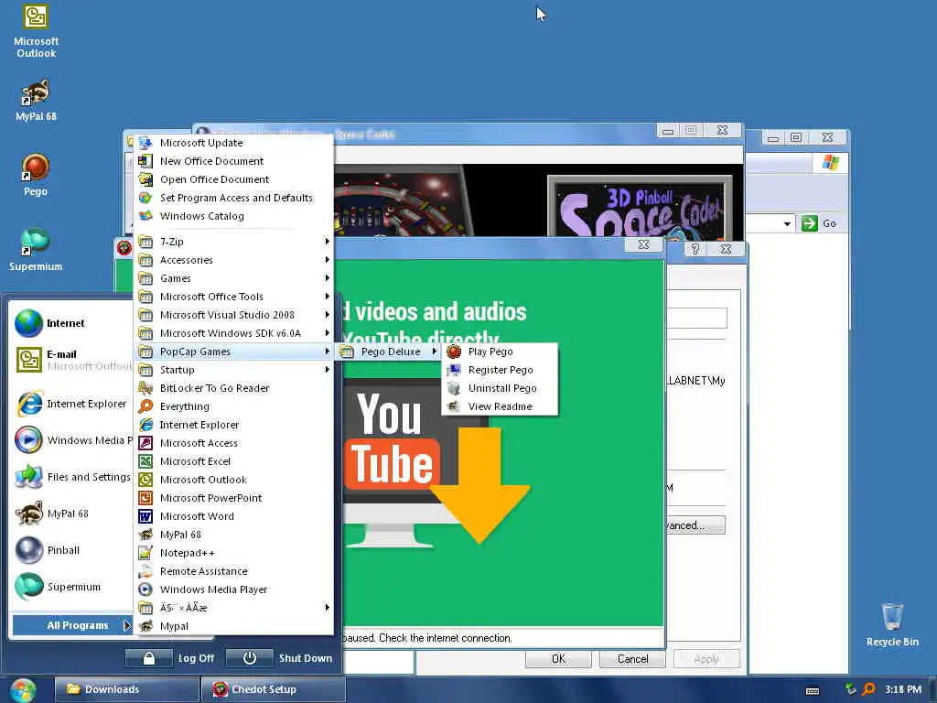Click the search tray icon near clock

click(x=869, y=689)
